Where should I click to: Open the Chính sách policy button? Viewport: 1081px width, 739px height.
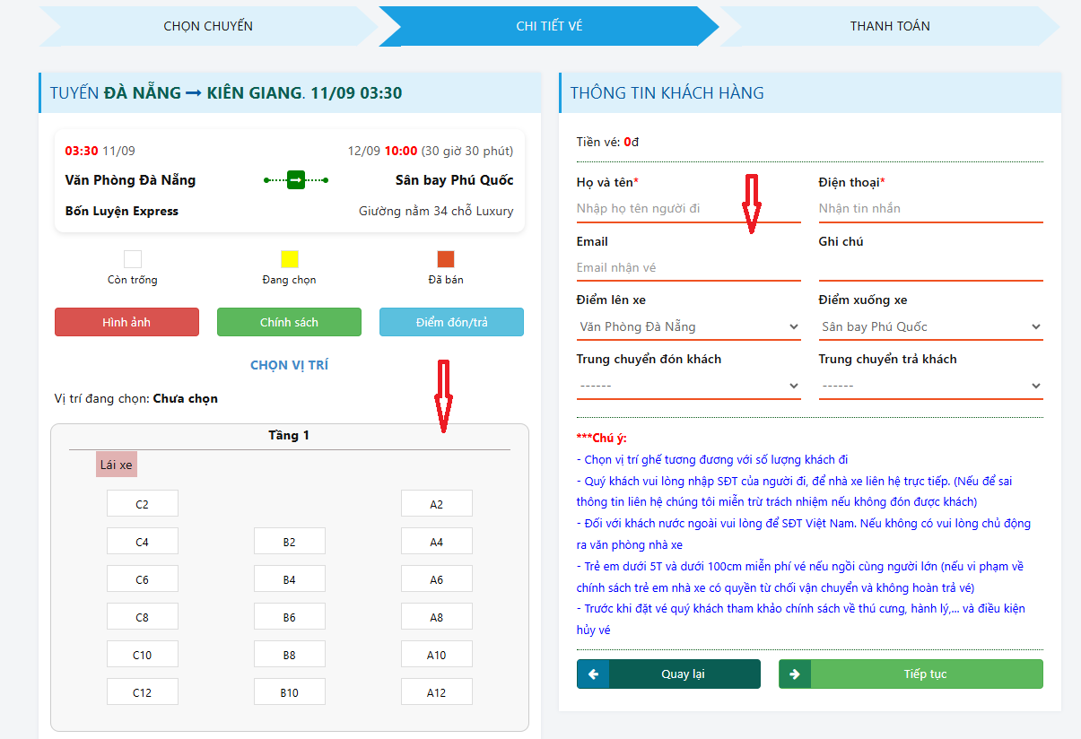pyautogui.click(x=289, y=322)
